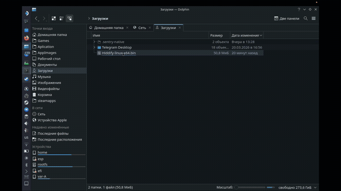
Task: Go back with the back arrow
Action: tap(36, 18)
